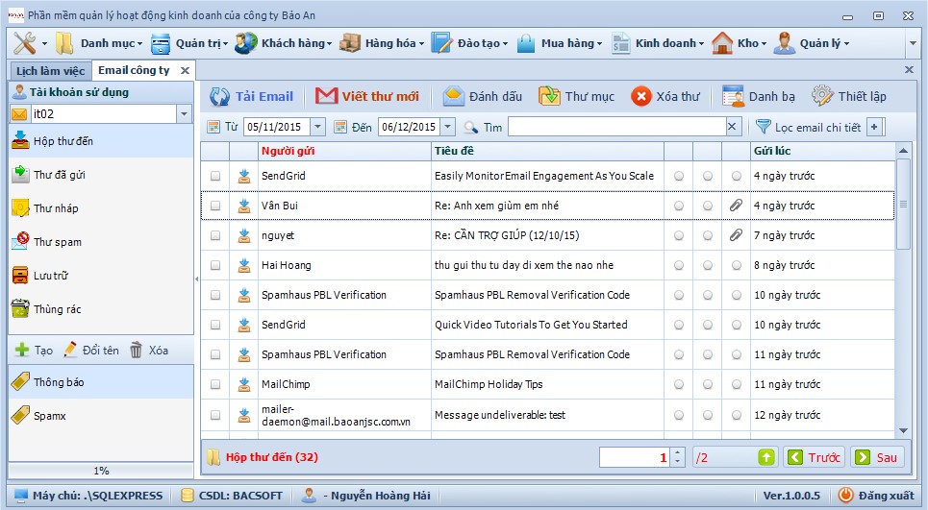Go to next page with Sau button

pyautogui.click(x=878, y=458)
